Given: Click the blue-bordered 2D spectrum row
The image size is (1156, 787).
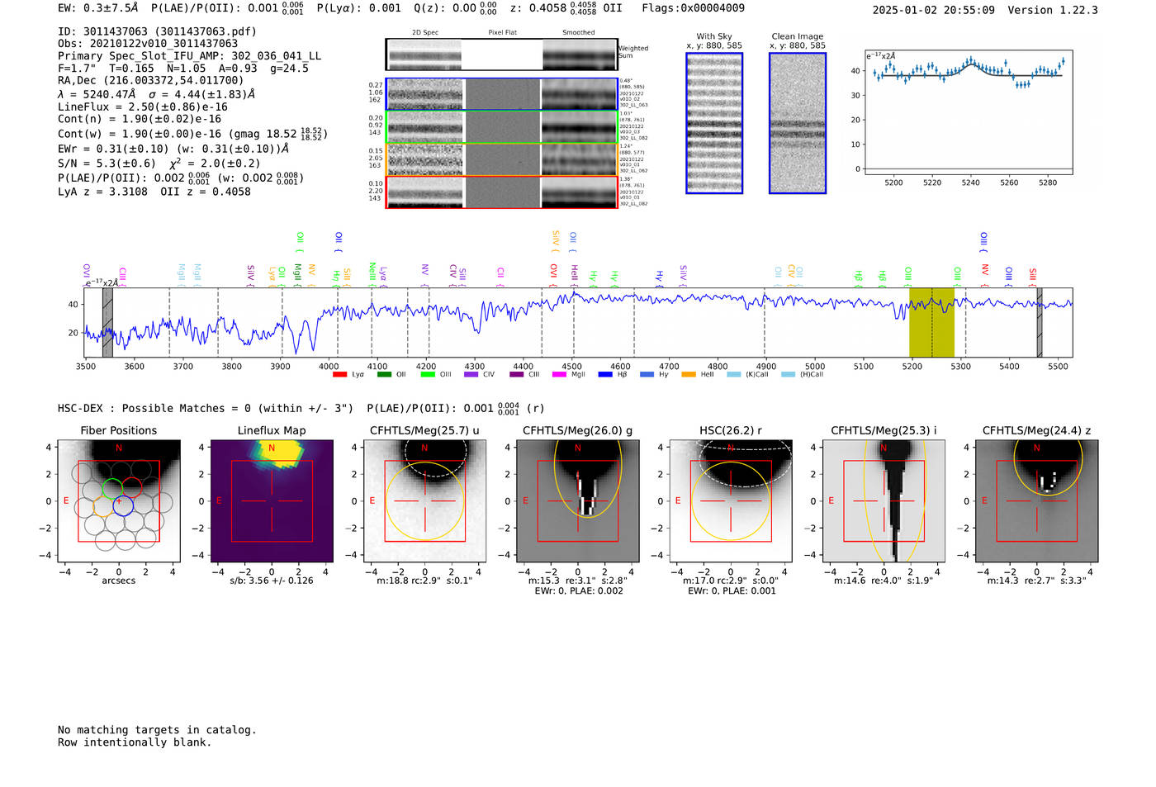Looking at the screenshot, I should (501, 94).
